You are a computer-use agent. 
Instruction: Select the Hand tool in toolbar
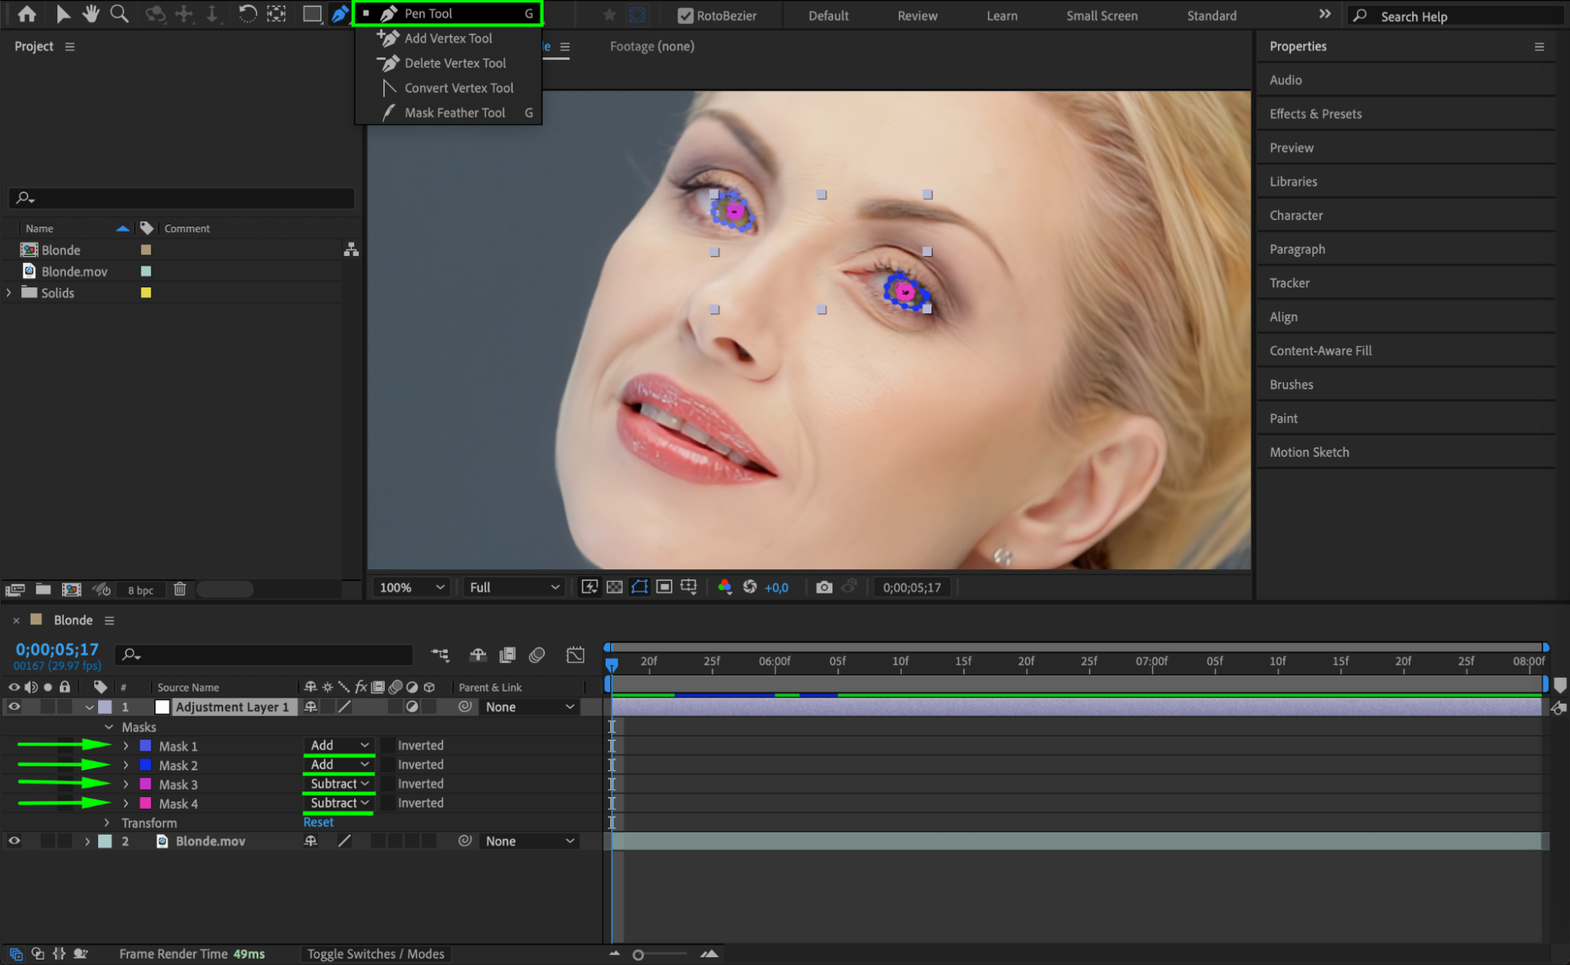point(91,13)
